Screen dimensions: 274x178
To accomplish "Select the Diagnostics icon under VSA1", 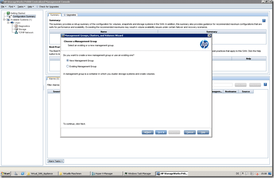I will 16,26.
